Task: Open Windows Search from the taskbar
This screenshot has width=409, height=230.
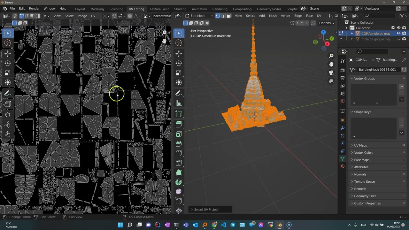Action: tap(130, 225)
